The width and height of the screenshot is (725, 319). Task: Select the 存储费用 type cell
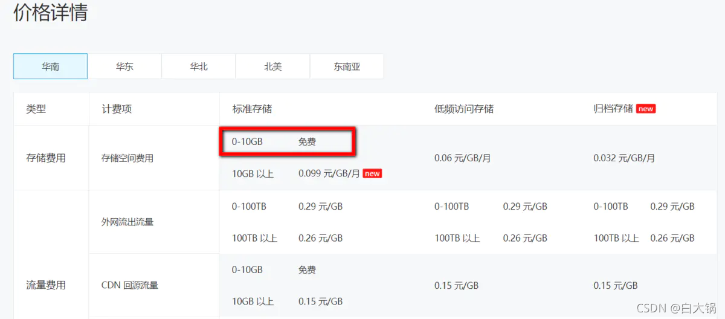click(46, 158)
